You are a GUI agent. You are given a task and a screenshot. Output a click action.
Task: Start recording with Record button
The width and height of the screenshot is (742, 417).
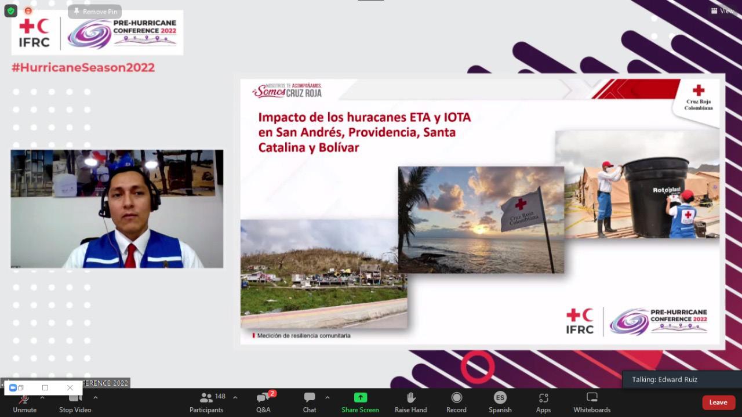click(x=456, y=403)
